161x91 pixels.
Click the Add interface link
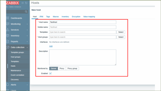[51, 46]
